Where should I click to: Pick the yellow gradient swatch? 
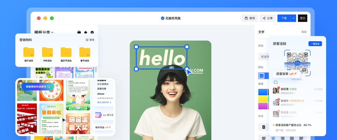pyautogui.click(x=263, y=99)
